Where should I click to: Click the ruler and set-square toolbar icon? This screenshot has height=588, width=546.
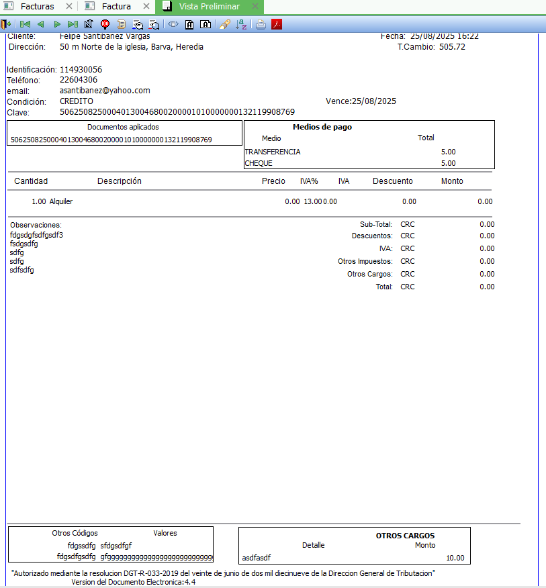click(89, 24)
